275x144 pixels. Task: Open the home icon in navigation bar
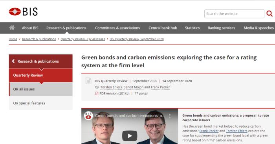pos(12,28)
